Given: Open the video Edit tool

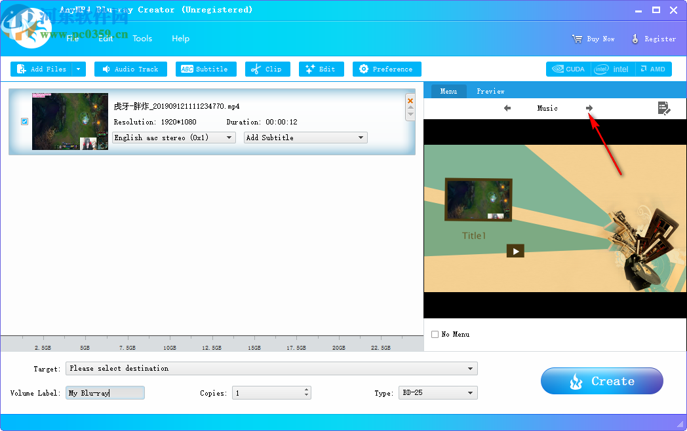Looking at the screenshot, I should 321,69.
